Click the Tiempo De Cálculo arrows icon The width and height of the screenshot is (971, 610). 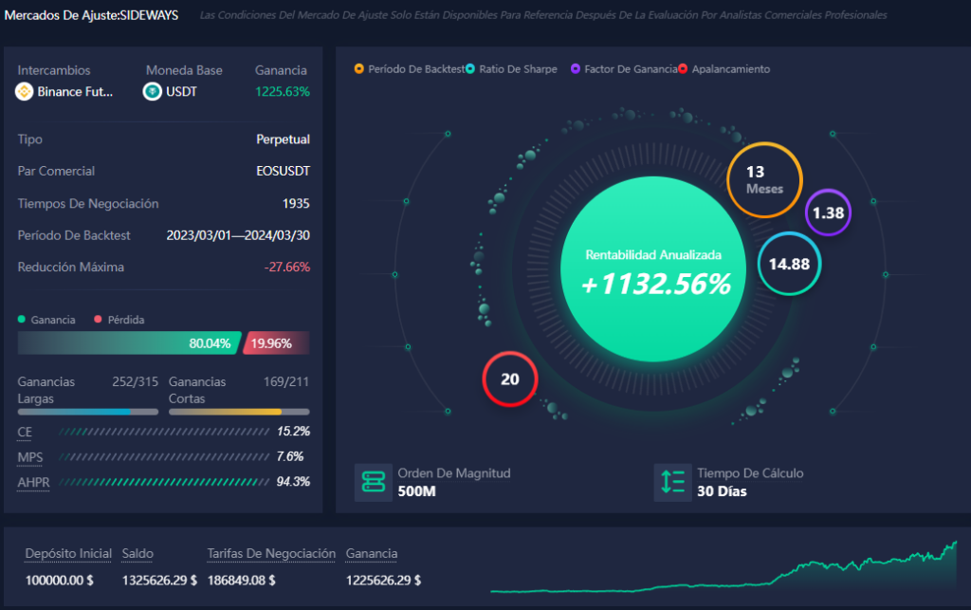pos(673,482)
